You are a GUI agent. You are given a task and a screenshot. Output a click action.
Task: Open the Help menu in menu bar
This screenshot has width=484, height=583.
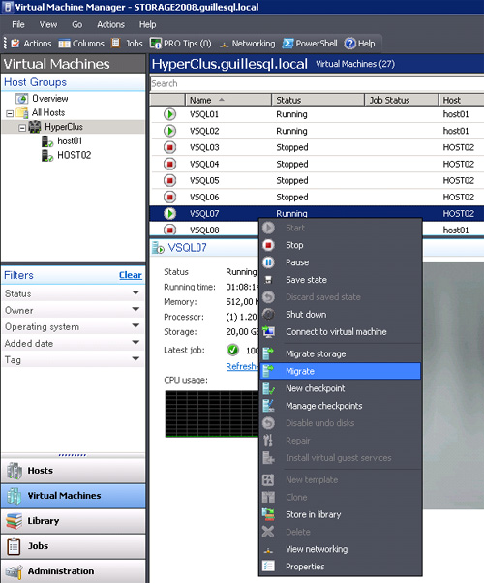pyautogui.click(x=147, y=24)
